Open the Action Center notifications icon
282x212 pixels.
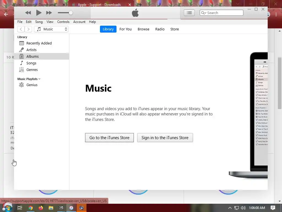pos(273,208)
